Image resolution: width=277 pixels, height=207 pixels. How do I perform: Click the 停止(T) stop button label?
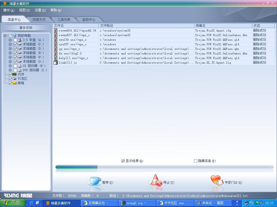(x=169, y=182)
